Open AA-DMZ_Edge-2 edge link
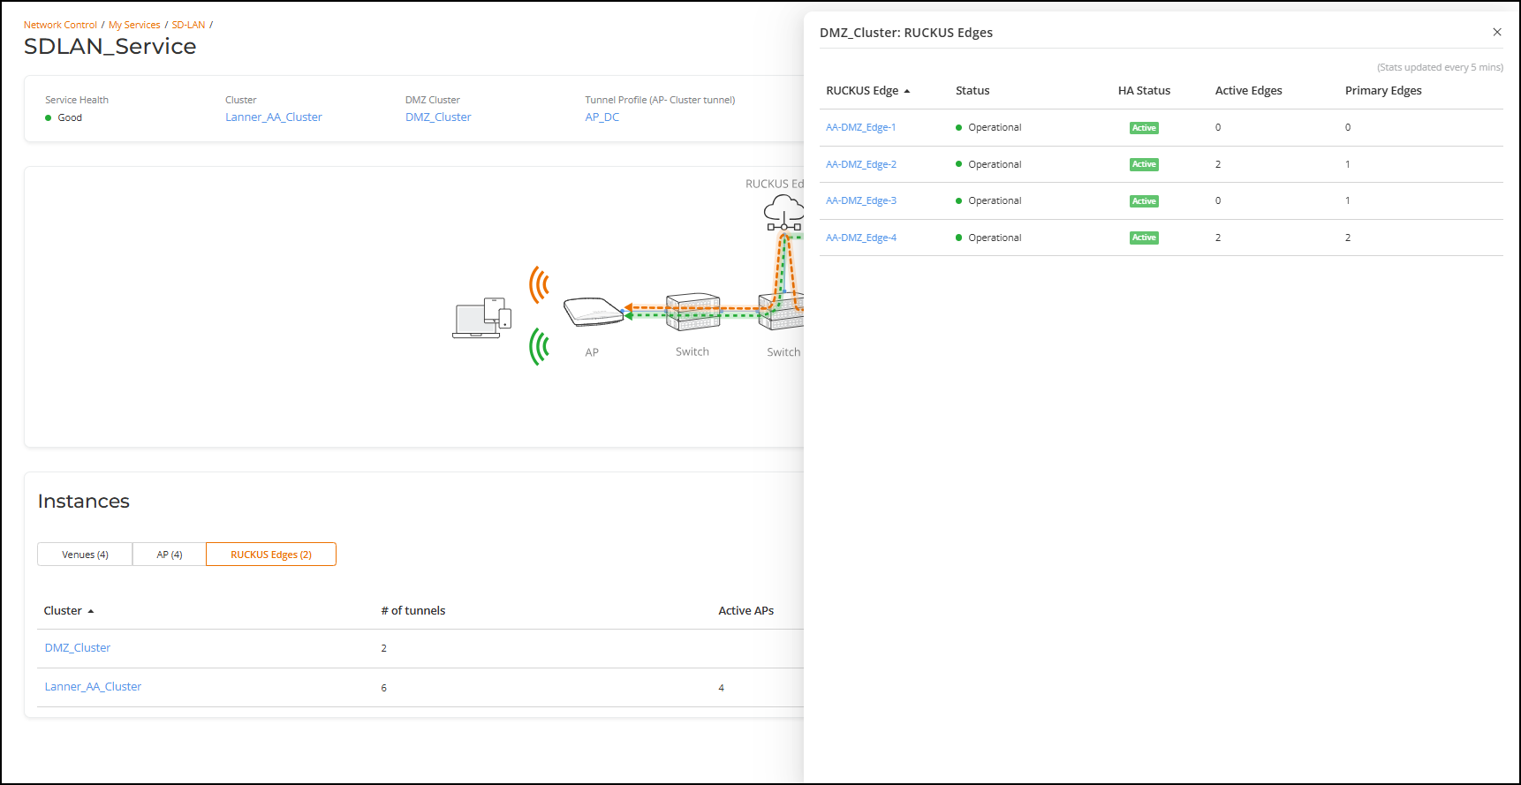The height and width of the screenshot is (785, 1521). click(x=860, y=164)
